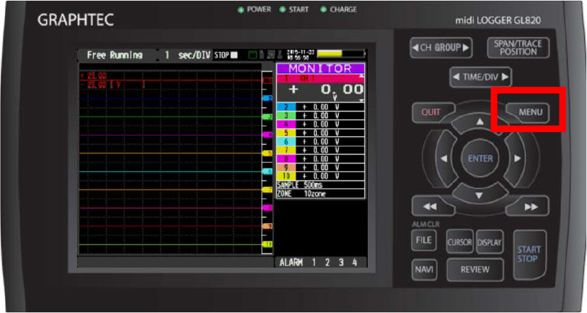
Task: Push the FILE key
Action: click(424, 240)
